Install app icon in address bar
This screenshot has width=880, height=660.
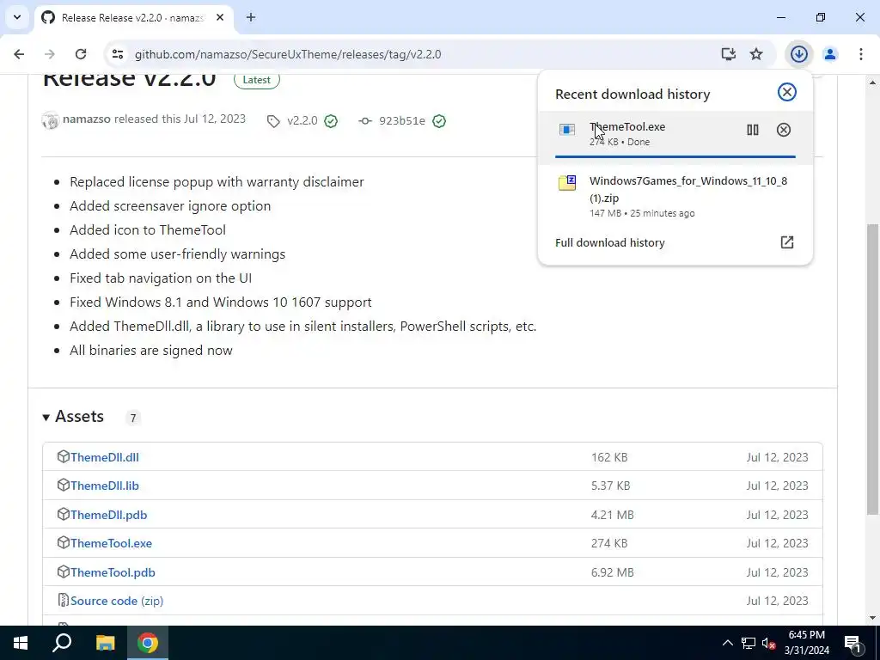coord(729,54)
